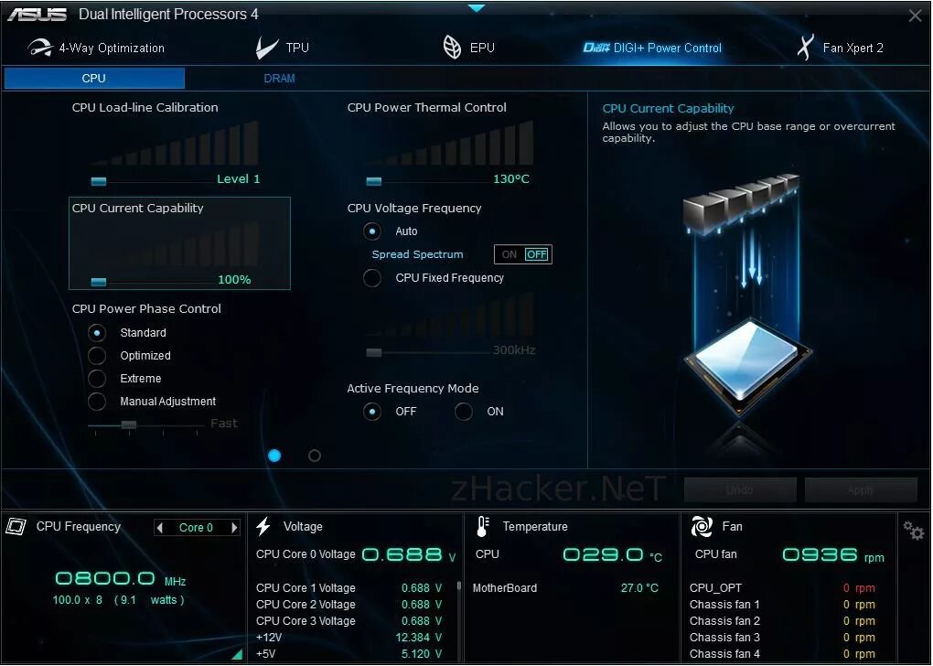Click the CPU Frequency chip icon

click(16, 526)
